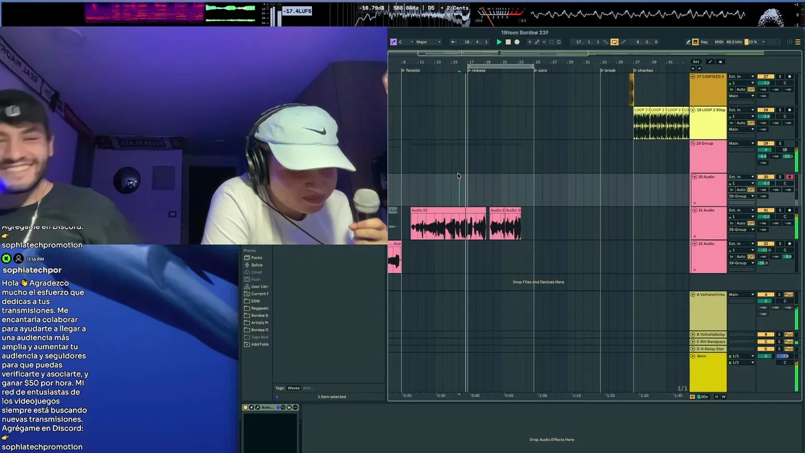
Task: Collapse the 28 LOOP 2 90bp track
Action: tap(693, 110)
